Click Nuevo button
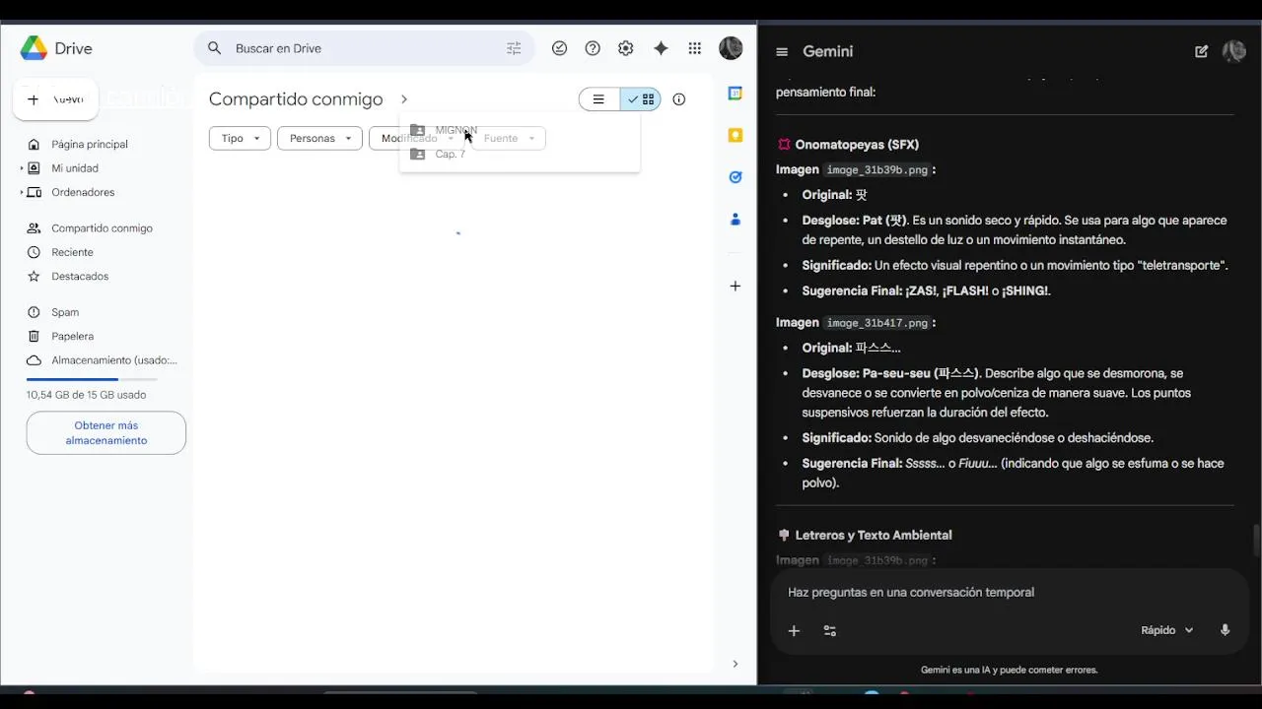1262x709 pixels. click(x=55, y=99)
